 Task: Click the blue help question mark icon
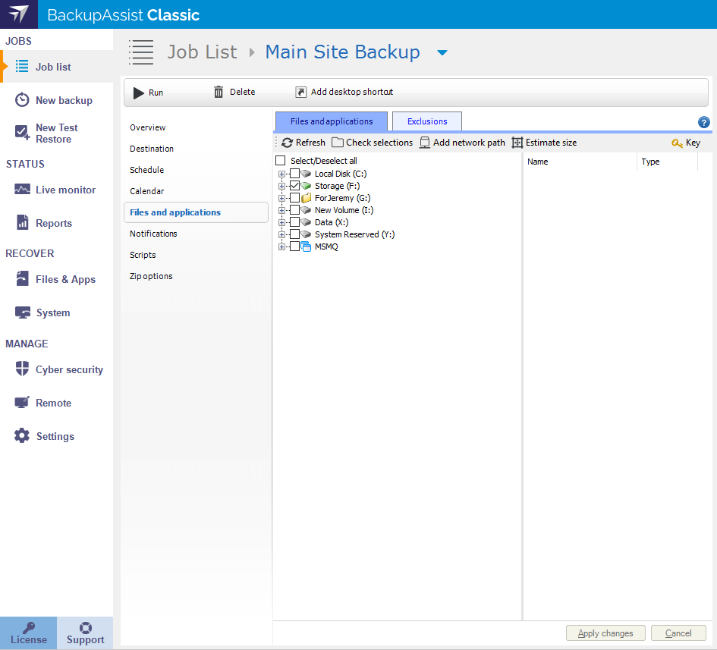(x=703, y=122)
